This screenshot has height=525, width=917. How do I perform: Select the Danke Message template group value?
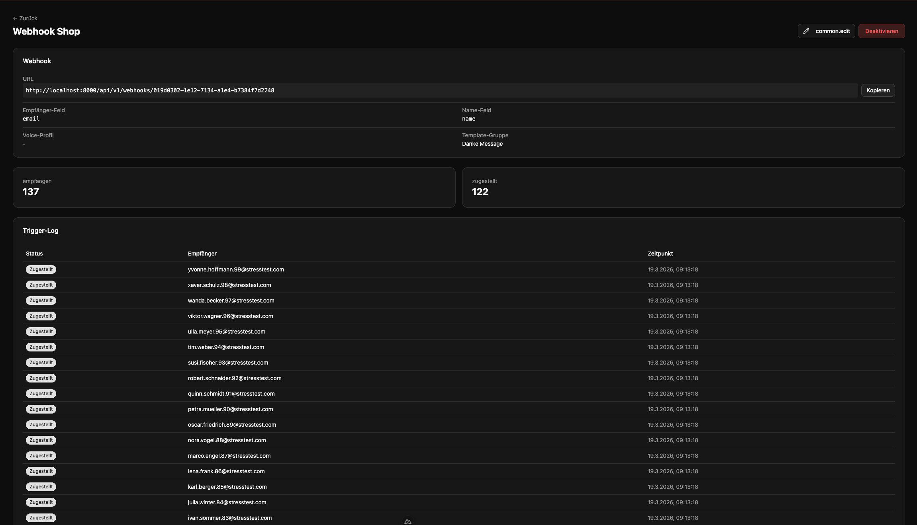coord(482,144)
